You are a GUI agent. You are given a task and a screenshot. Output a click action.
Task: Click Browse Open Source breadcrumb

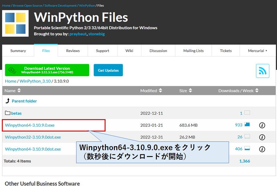[x=27, y=6]
